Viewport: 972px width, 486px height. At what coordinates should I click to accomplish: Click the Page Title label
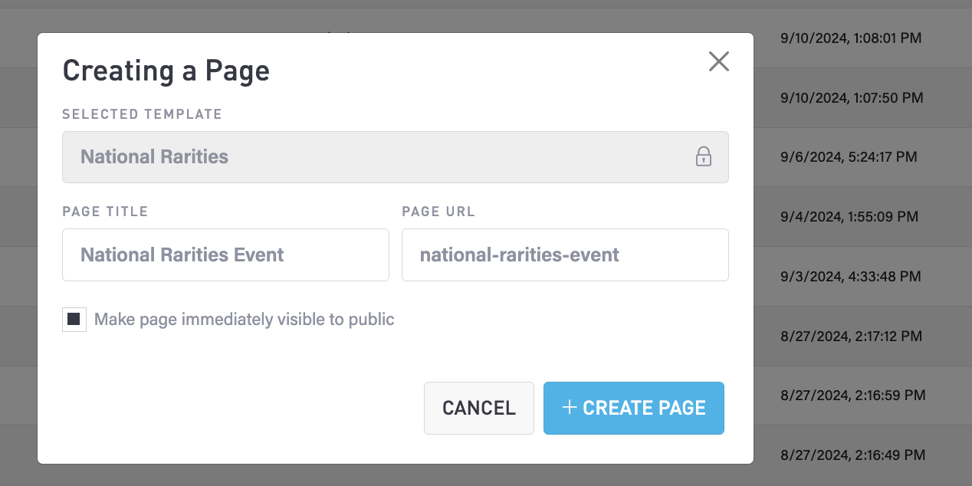coord(105,212)
